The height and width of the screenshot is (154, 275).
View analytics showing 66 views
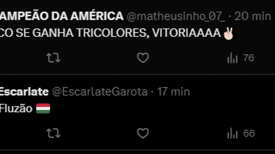point(241,133)
